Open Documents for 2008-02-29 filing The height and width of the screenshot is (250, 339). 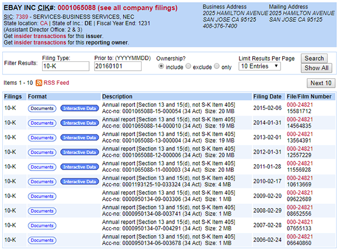[x=42, y=211]
